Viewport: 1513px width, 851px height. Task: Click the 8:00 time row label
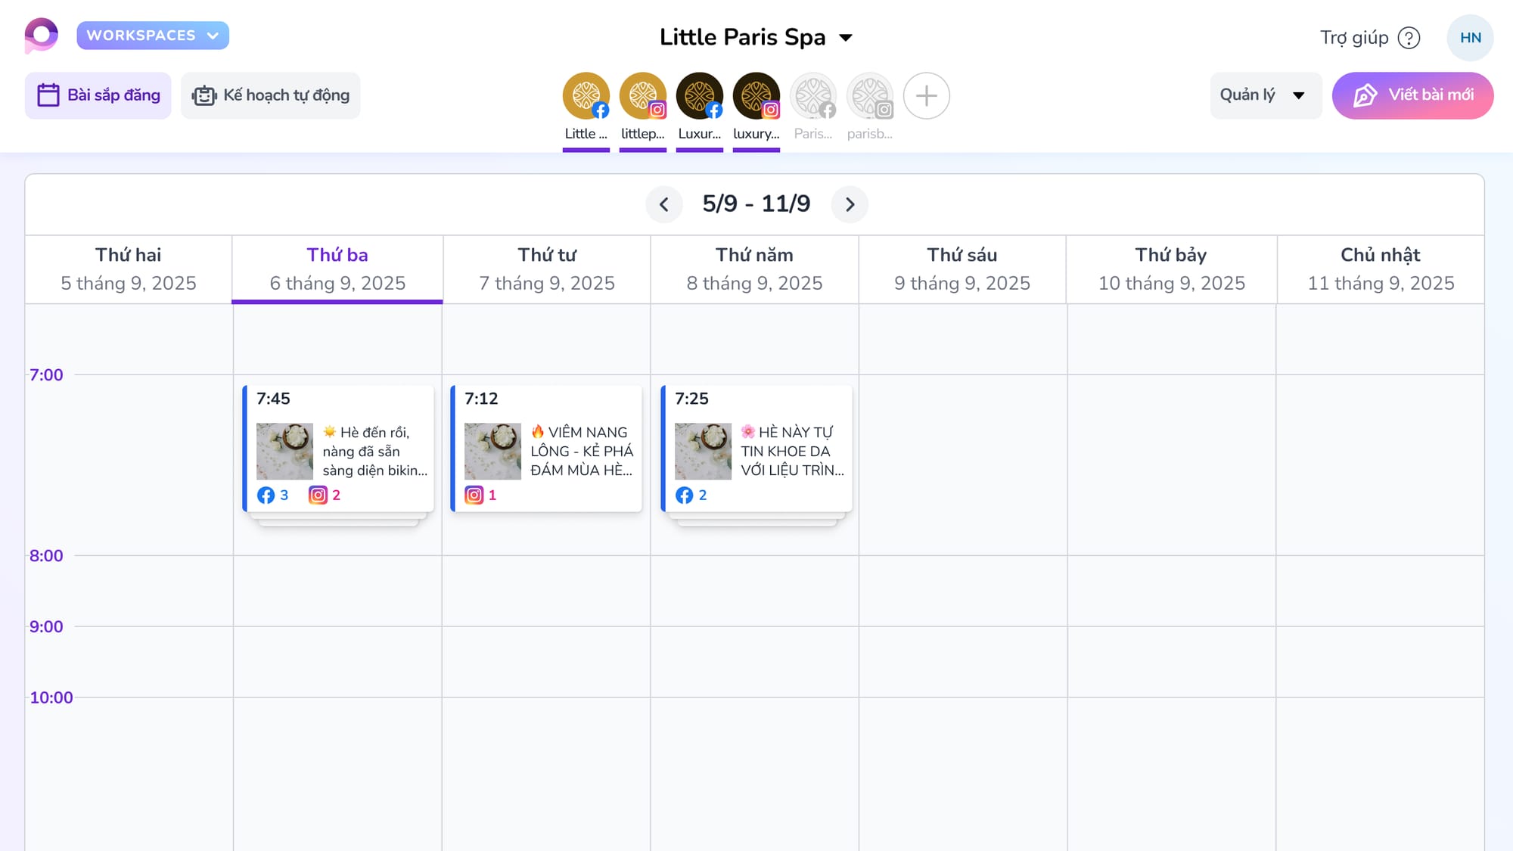[46, 556]
